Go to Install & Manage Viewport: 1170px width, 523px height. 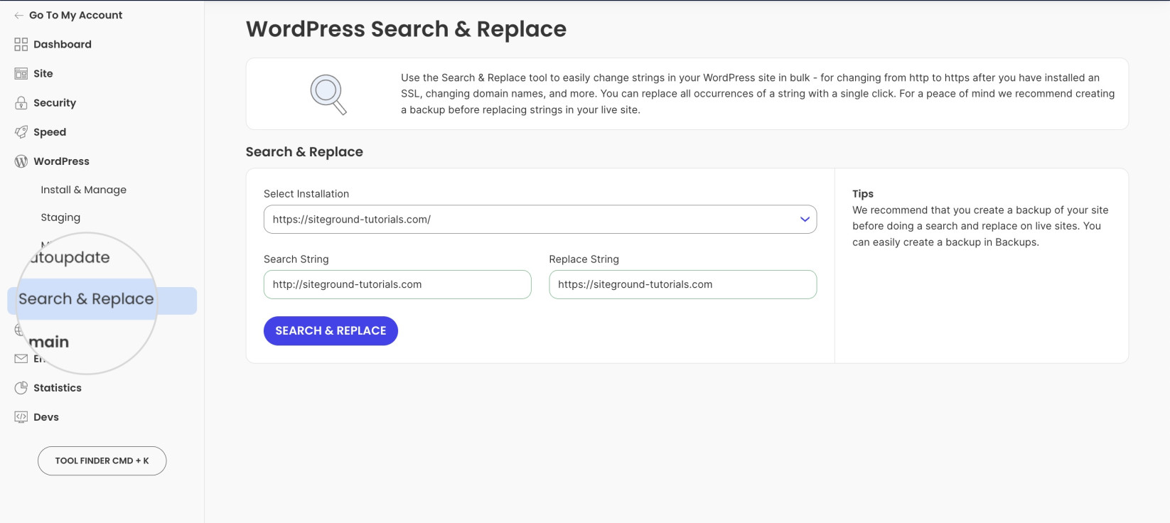[x=83, y=190]
